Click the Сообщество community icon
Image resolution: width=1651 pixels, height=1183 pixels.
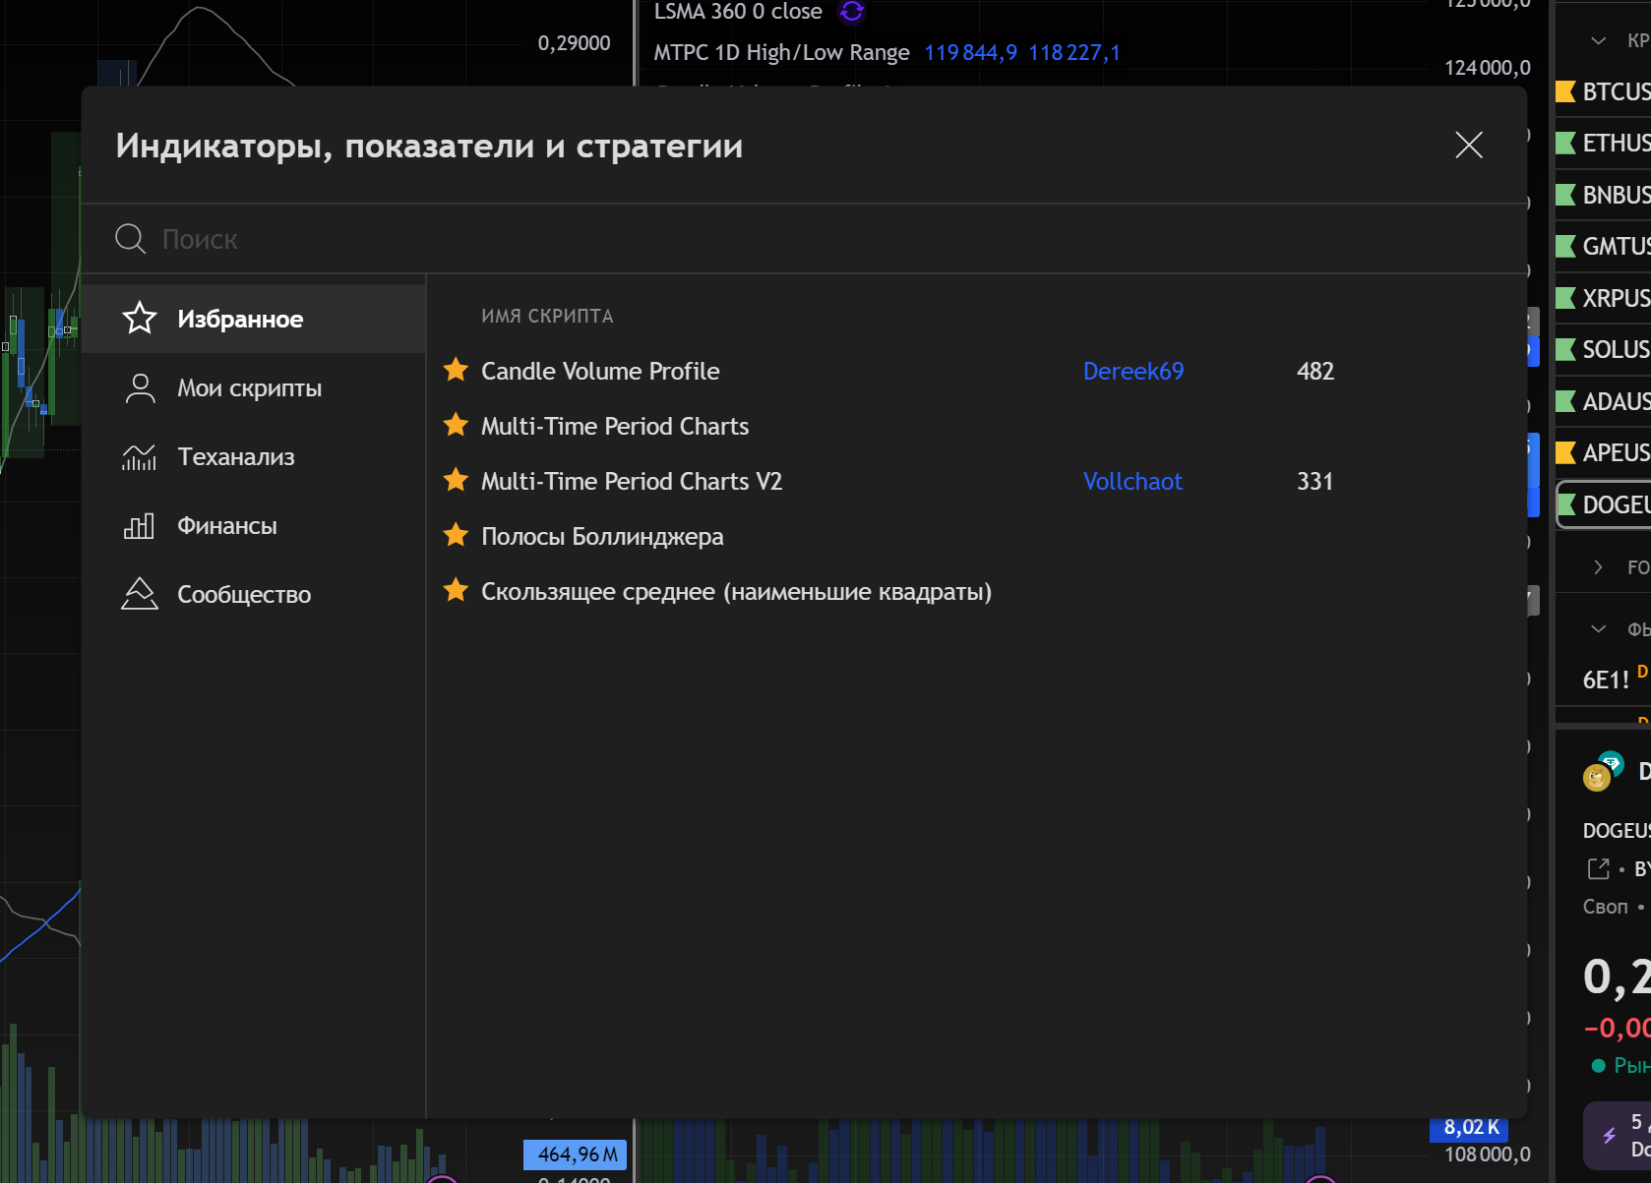140,595
